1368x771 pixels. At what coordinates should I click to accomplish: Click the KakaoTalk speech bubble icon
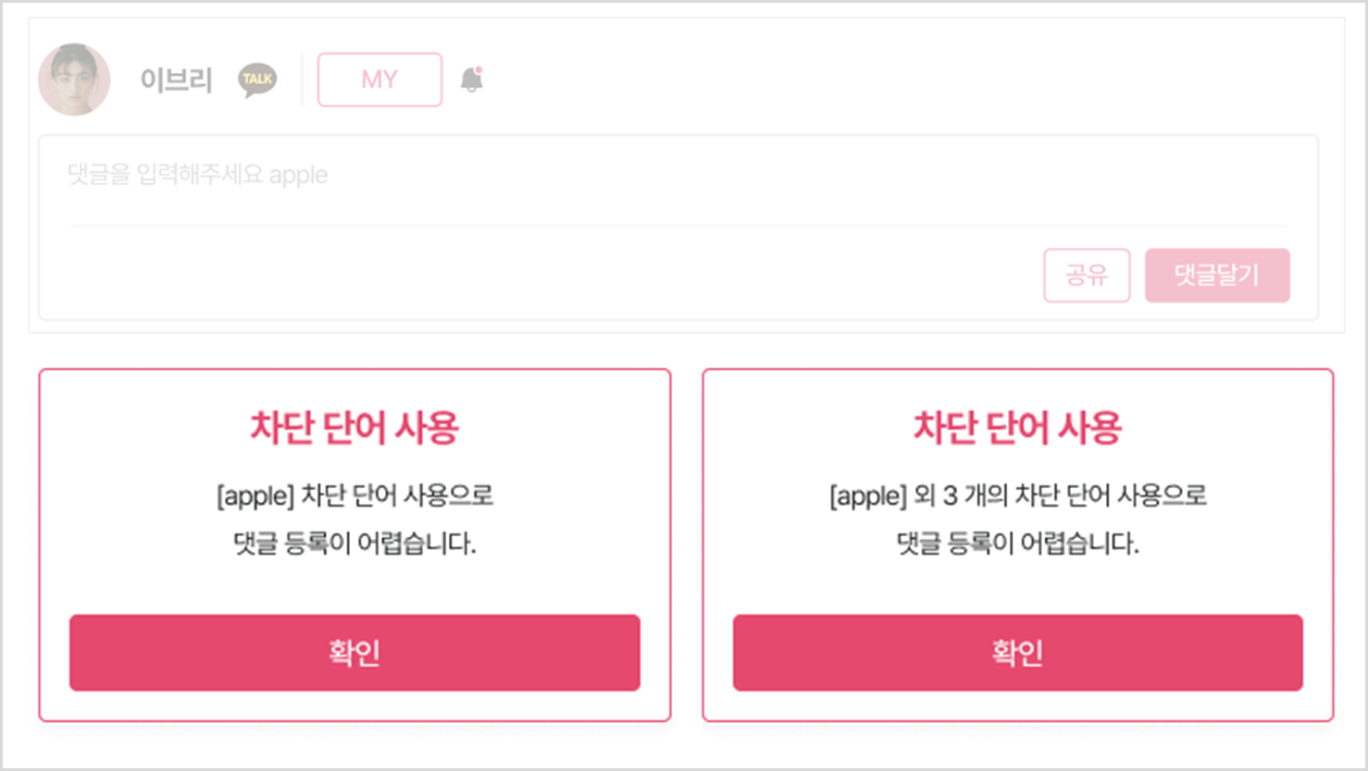[x=257, y=80]
